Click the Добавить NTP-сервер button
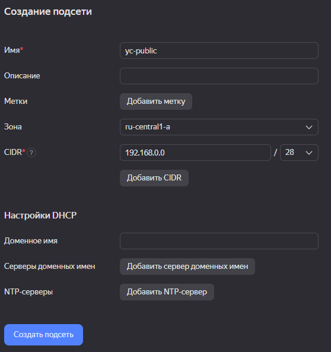The image size is (331, 352). [167, 292]
